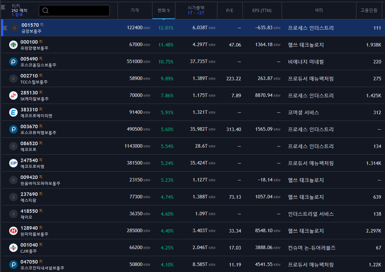Viewport: 385px width, 272px height.
Task: Click the 티커 header label
Action: pos(16,6)
